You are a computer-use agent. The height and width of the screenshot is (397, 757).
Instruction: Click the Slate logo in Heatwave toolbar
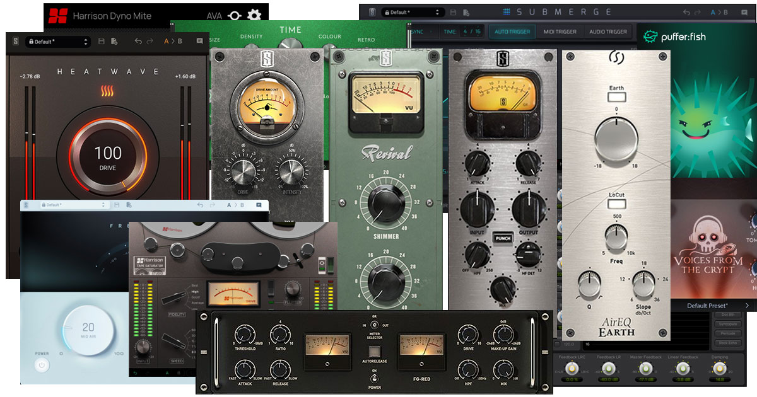coord(15,42)
